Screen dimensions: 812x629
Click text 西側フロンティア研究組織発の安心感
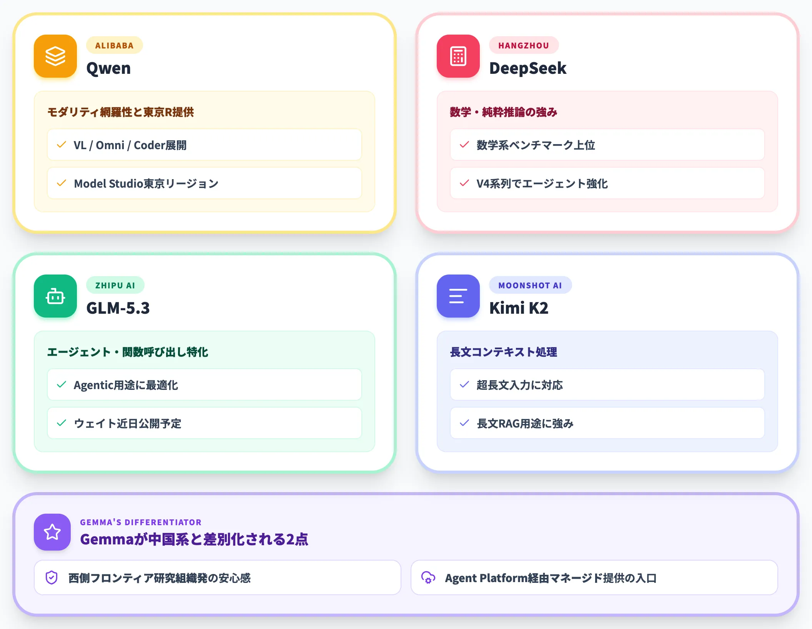159,578
